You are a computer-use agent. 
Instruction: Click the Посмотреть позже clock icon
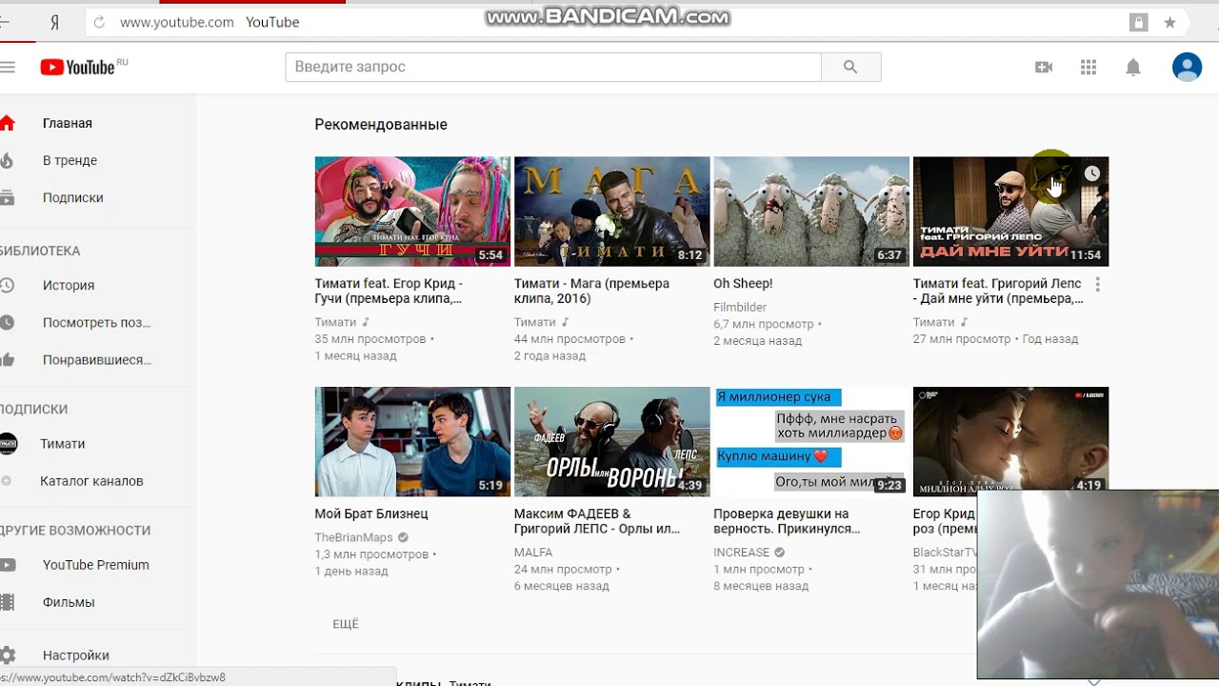(x=8, y=322)
